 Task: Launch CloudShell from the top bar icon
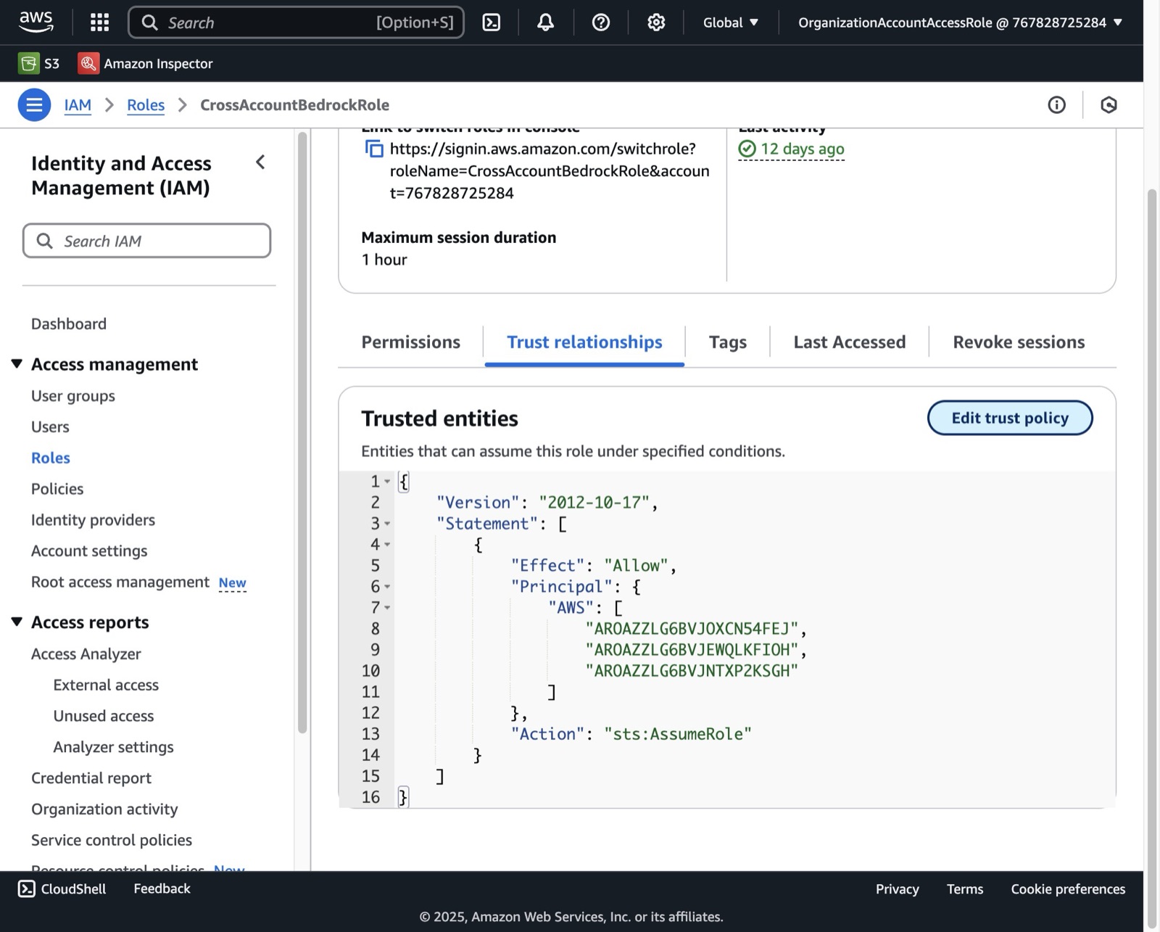click(491, 22)
